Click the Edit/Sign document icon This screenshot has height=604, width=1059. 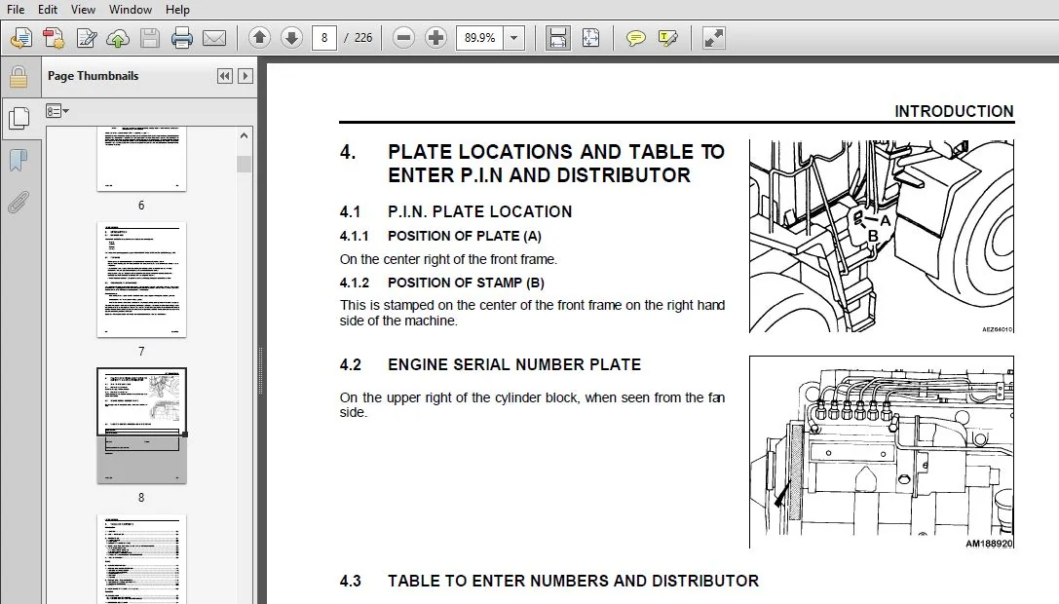(86, 38)
